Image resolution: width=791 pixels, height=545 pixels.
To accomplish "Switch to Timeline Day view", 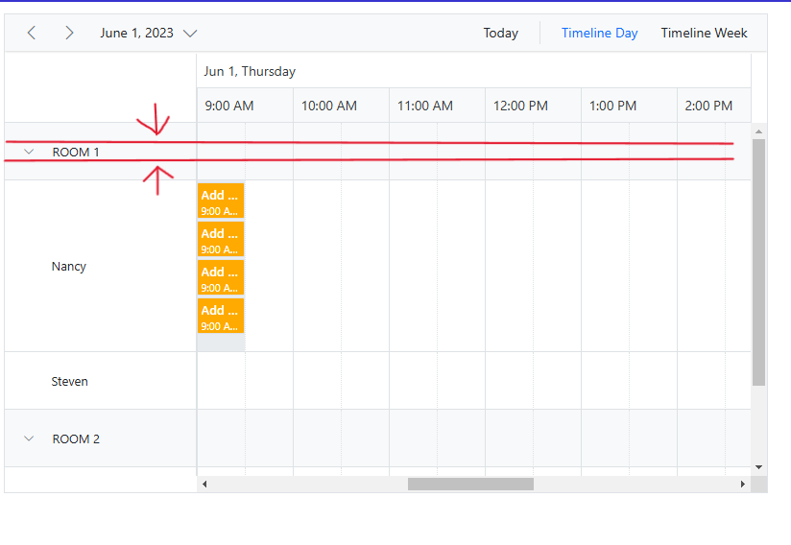I will click(599, 33).
